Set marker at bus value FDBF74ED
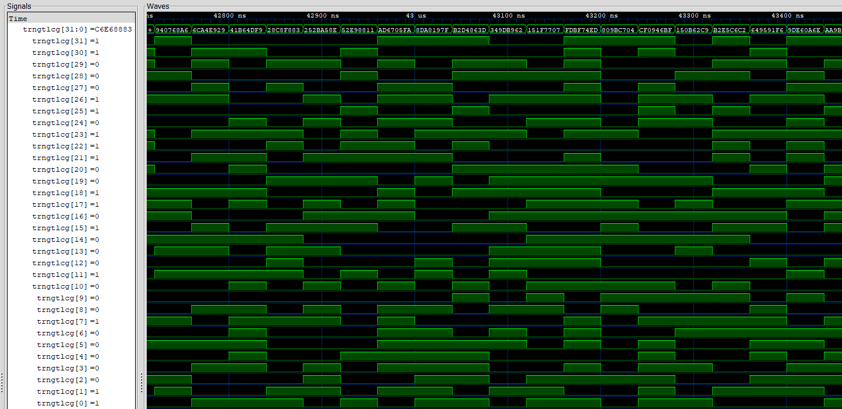Screen dimensions: 842x409 582,29
